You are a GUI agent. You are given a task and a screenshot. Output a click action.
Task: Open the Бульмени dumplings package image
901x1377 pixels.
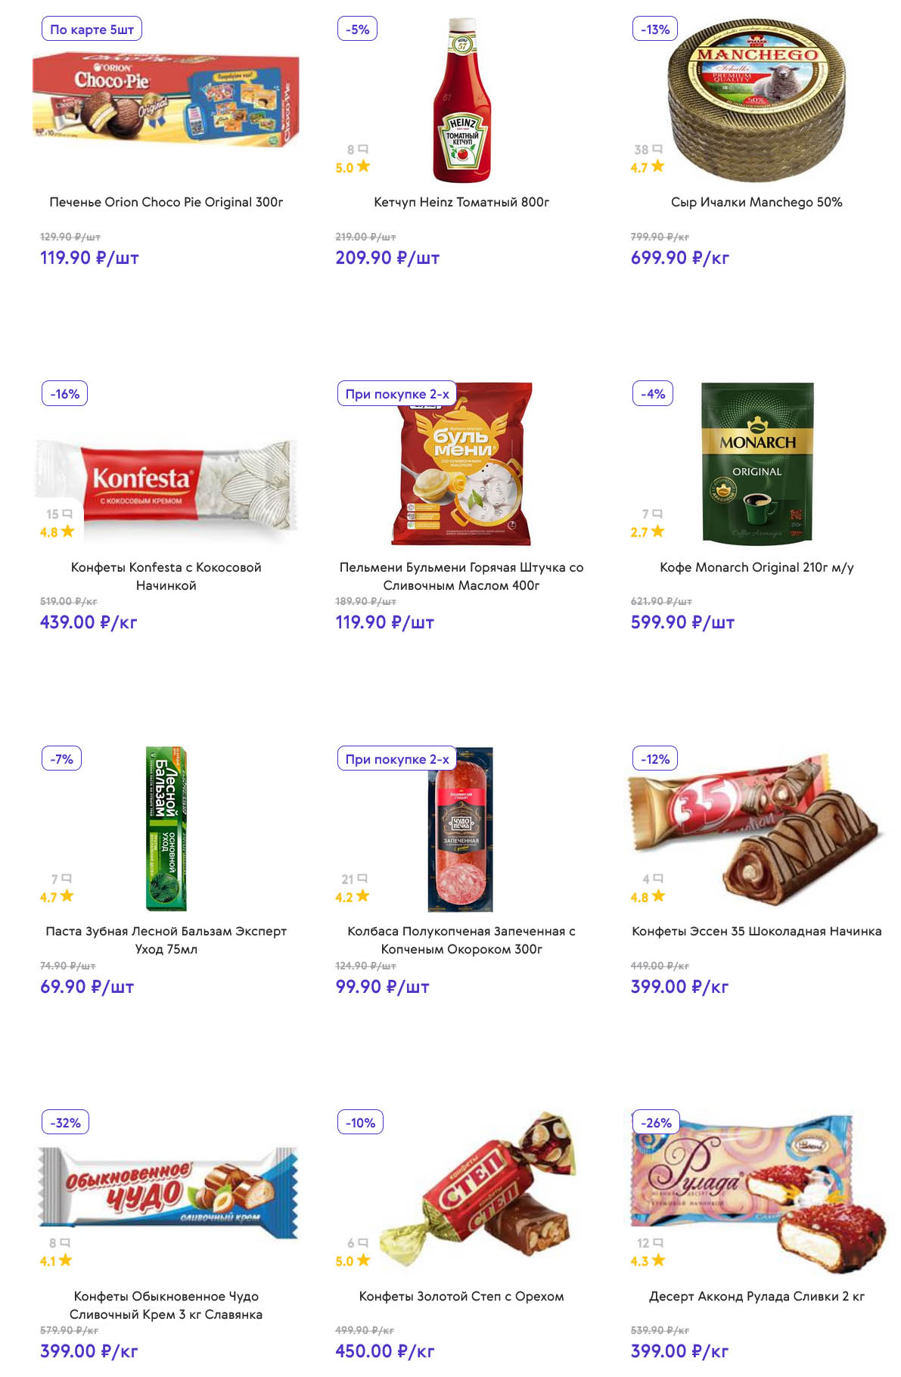[x=461, y=464]
